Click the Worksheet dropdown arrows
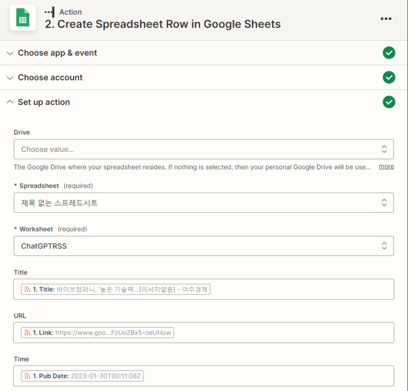The width and height of the screenshot is (408, 391). tap(384, 246)
